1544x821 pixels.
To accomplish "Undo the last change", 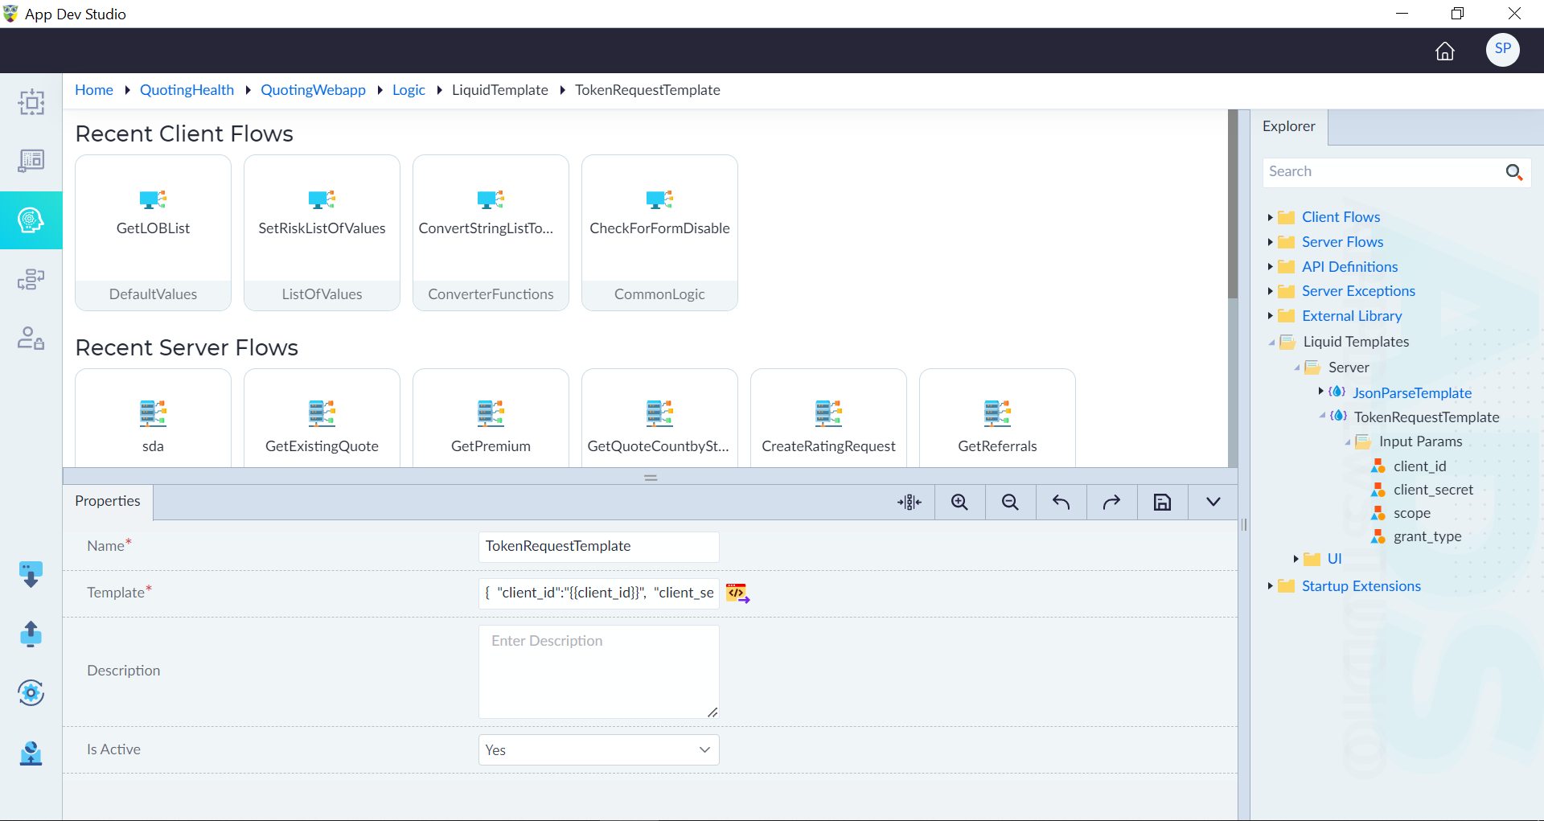I will (x=1061, y=503).
